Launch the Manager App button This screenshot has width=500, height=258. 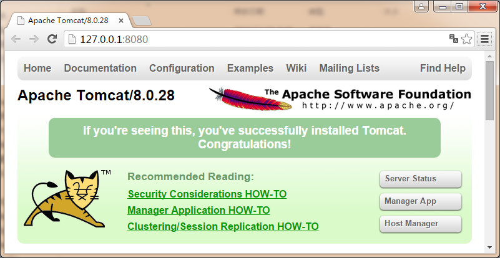click(x=420, y=201)
